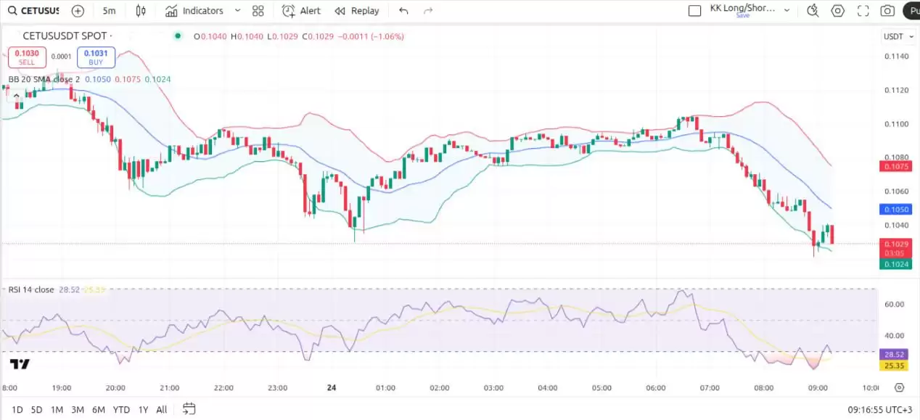The image size is (920, 420).
Task: Select the candlestick chart style icon
Action: [141, 11]
